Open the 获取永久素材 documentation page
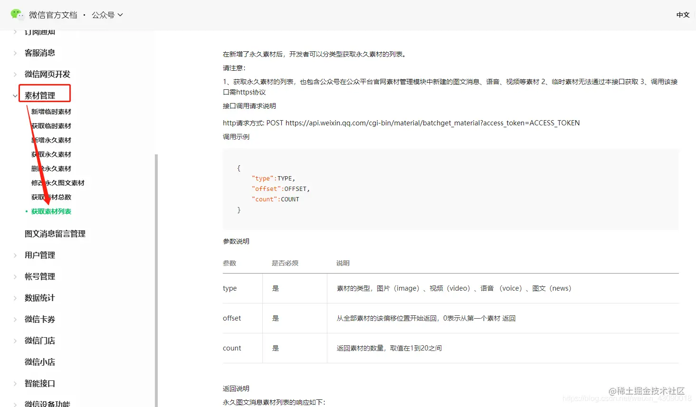This screenshot has height=407, width=696. tap(51, 154)
